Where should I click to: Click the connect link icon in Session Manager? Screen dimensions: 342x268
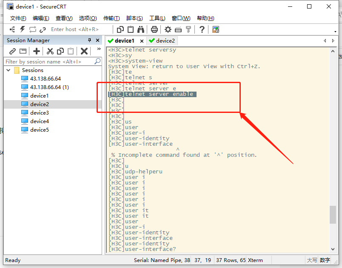click(12, 51)
